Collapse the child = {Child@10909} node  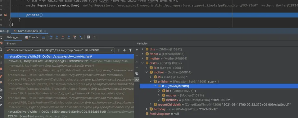(142, 63)
